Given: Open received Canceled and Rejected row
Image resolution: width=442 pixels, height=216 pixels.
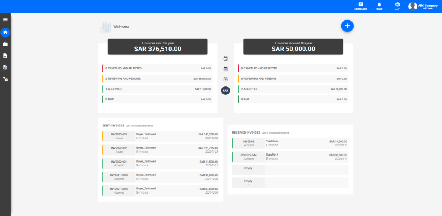Looking at the screenshot, I should click(x=293, y=69).
